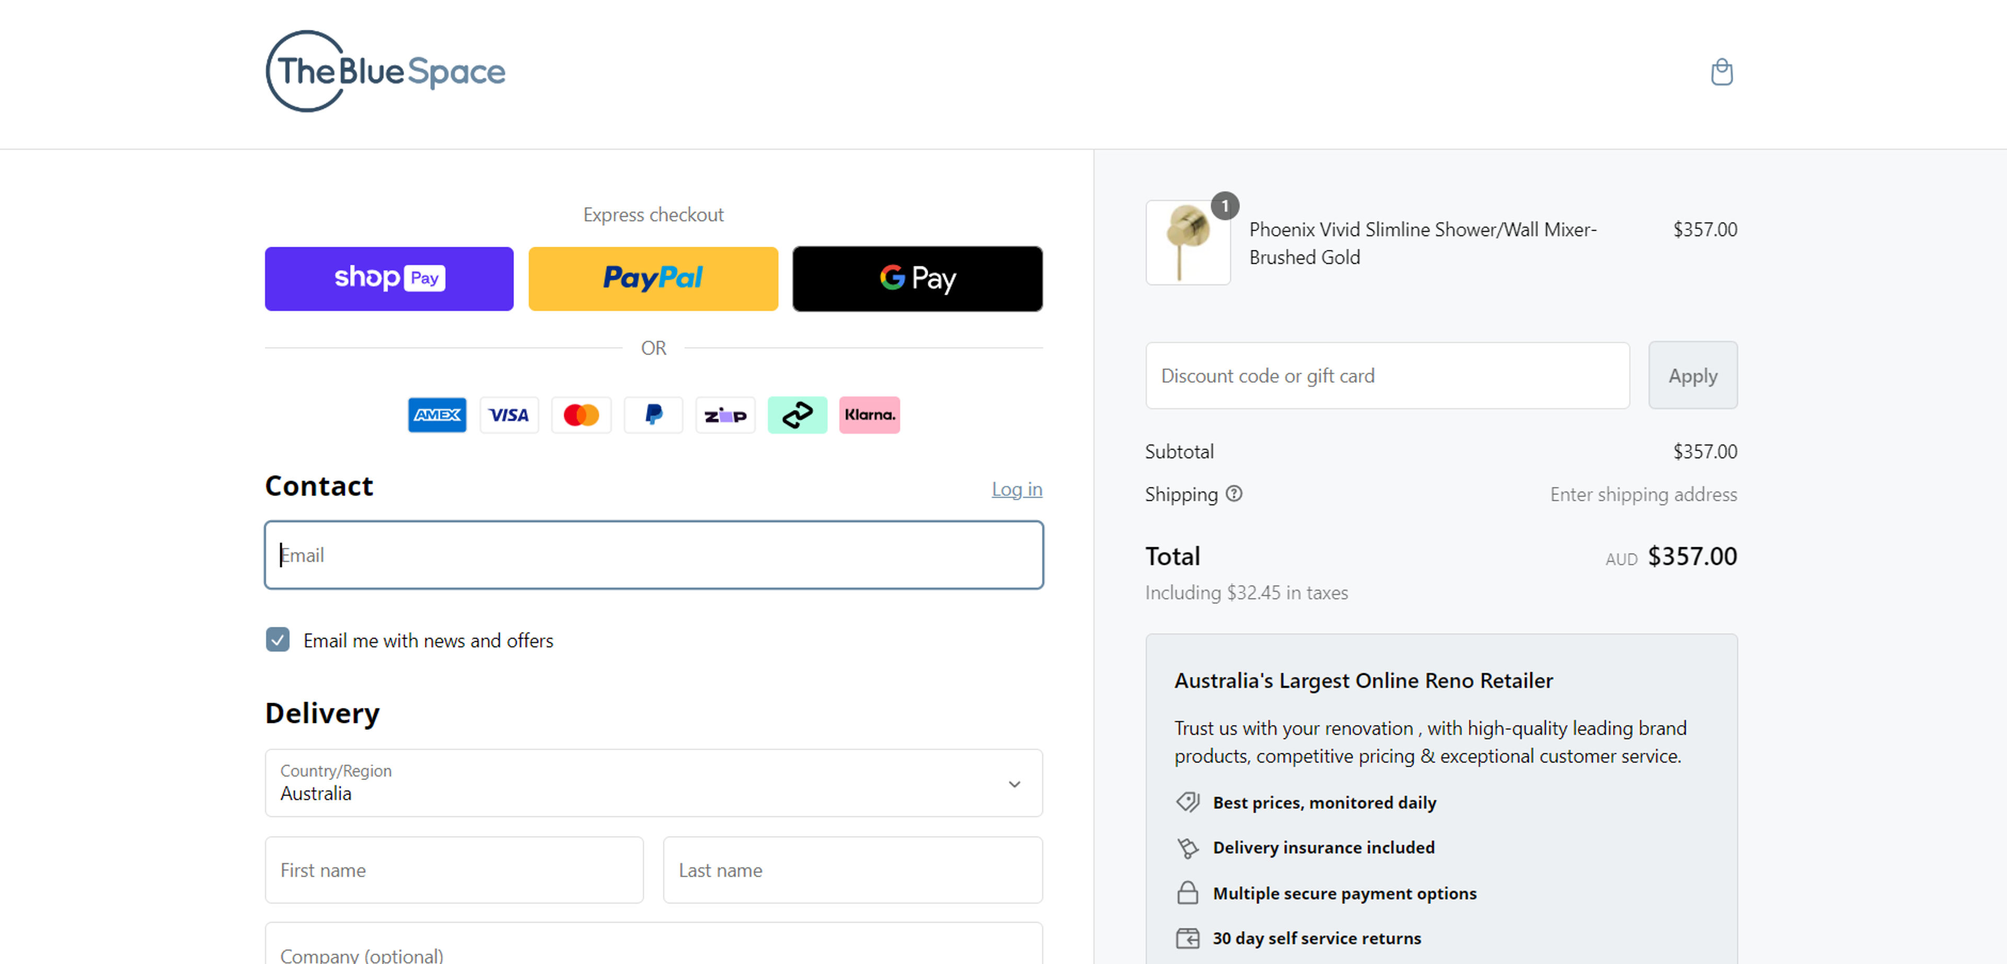Pay with Shop Pay express button
This screenshot has height=964, width=2007.
point(389,278)
